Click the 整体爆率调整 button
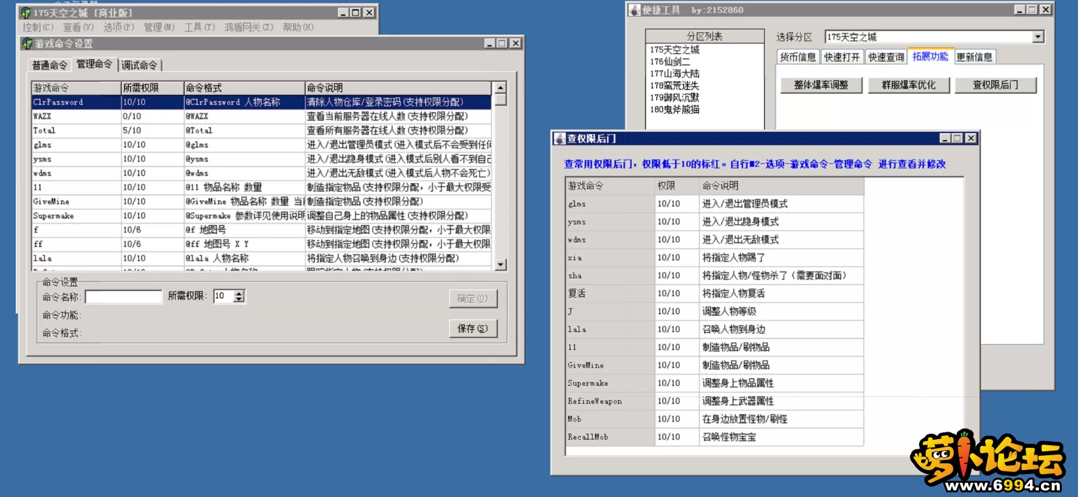Screen dimensions: 1078x497 coord(821,85)
